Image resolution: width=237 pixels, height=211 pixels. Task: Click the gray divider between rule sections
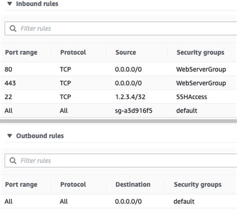coord(118,121)
